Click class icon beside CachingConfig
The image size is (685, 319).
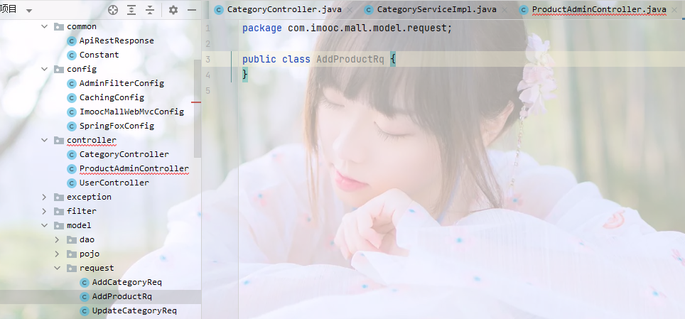pos(72,97)
